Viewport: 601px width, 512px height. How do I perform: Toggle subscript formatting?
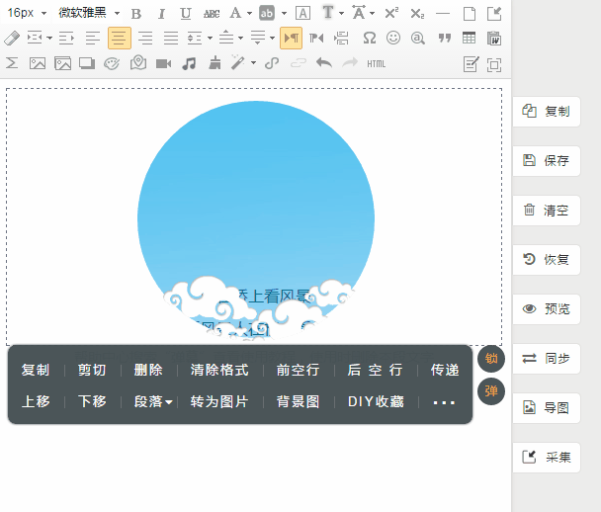[x=417, y=14]
